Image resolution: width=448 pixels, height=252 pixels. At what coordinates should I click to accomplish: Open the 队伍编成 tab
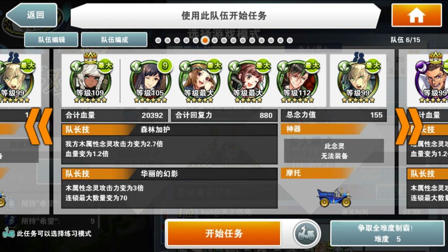114,40
